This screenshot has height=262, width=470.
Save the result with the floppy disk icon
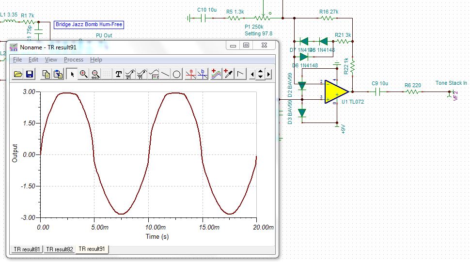[x=30, y=74]
